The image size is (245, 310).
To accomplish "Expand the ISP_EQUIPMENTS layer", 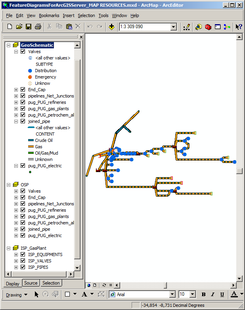I will point(16,255).
